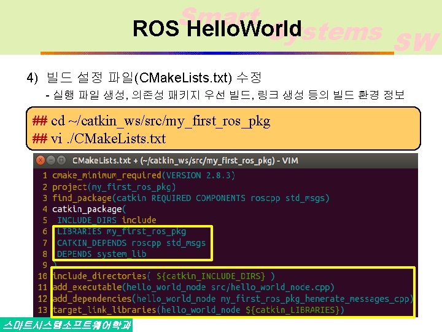Click the add_dependencies line 12

pyautogui.click(x=233, y=299)
